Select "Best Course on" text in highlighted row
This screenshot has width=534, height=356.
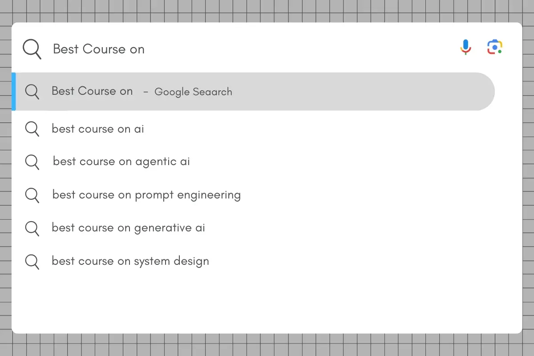(x=92, y=91)
